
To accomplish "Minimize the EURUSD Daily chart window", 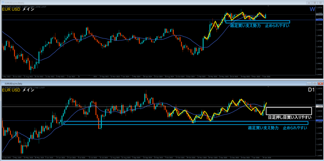I will coord(309,84).
